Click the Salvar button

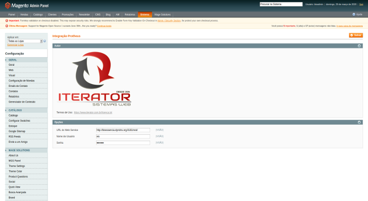tap(356, 35)
